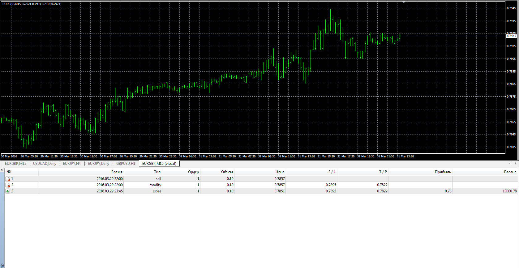The image size is (519, 268).
Task: Click the 0.7945 level on the price scale
Action: tap(511, 8)
